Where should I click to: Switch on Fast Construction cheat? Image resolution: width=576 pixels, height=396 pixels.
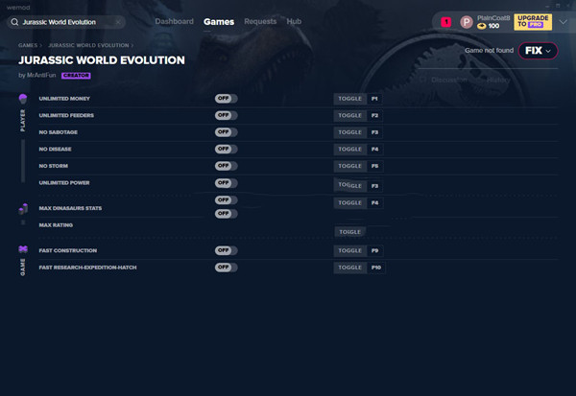click(x=226, y=250)
